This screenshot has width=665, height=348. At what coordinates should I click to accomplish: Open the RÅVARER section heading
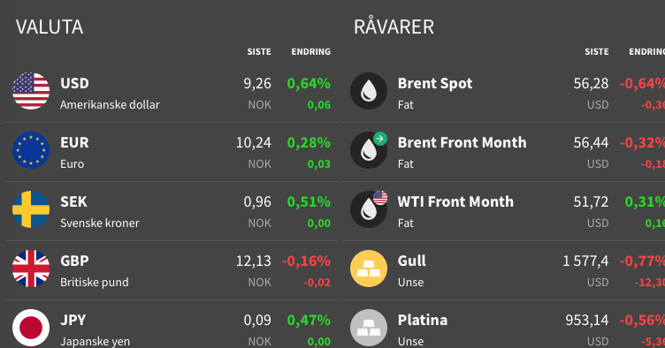(394, 27)
